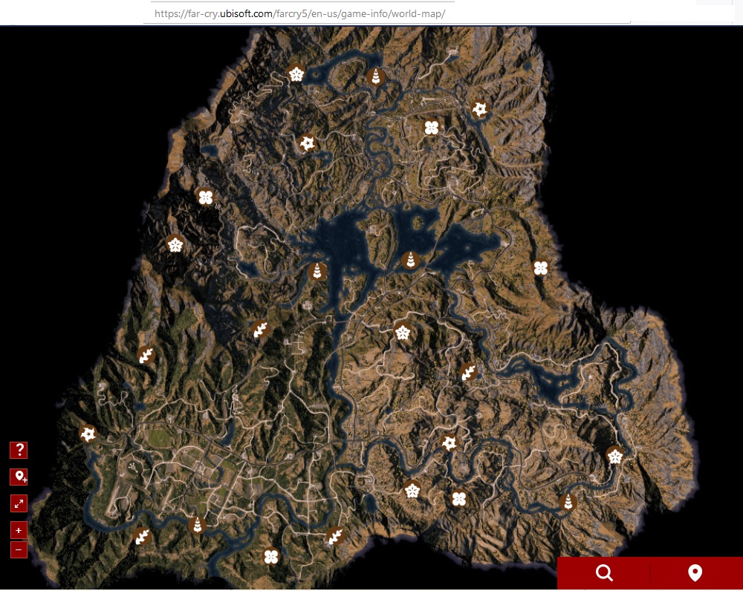Select the westernmost star-flower marker
The width and height of the screenshot is (743, 591).
pyautogui.click(x=88, y=434)
